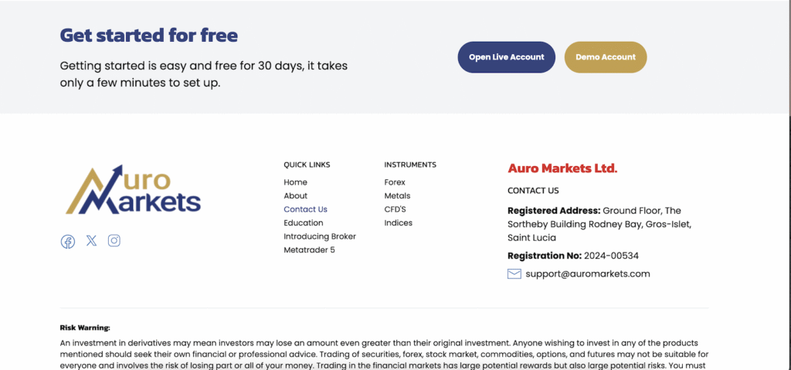This screenshot has width=791, height=370.
Task: Click the envelope icon beside support email
Action: point(514,274)
